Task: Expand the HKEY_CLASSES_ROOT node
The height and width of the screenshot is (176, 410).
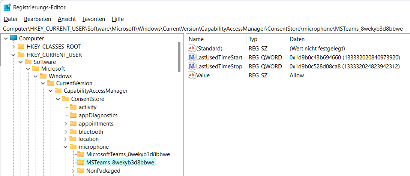Action: 14,47
